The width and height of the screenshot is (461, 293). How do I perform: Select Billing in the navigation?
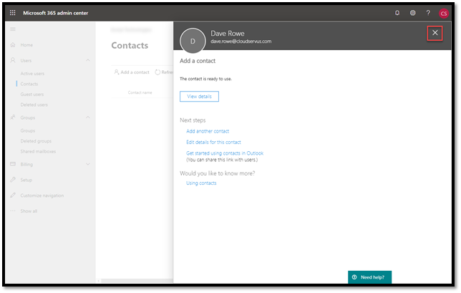click(26, 165)
